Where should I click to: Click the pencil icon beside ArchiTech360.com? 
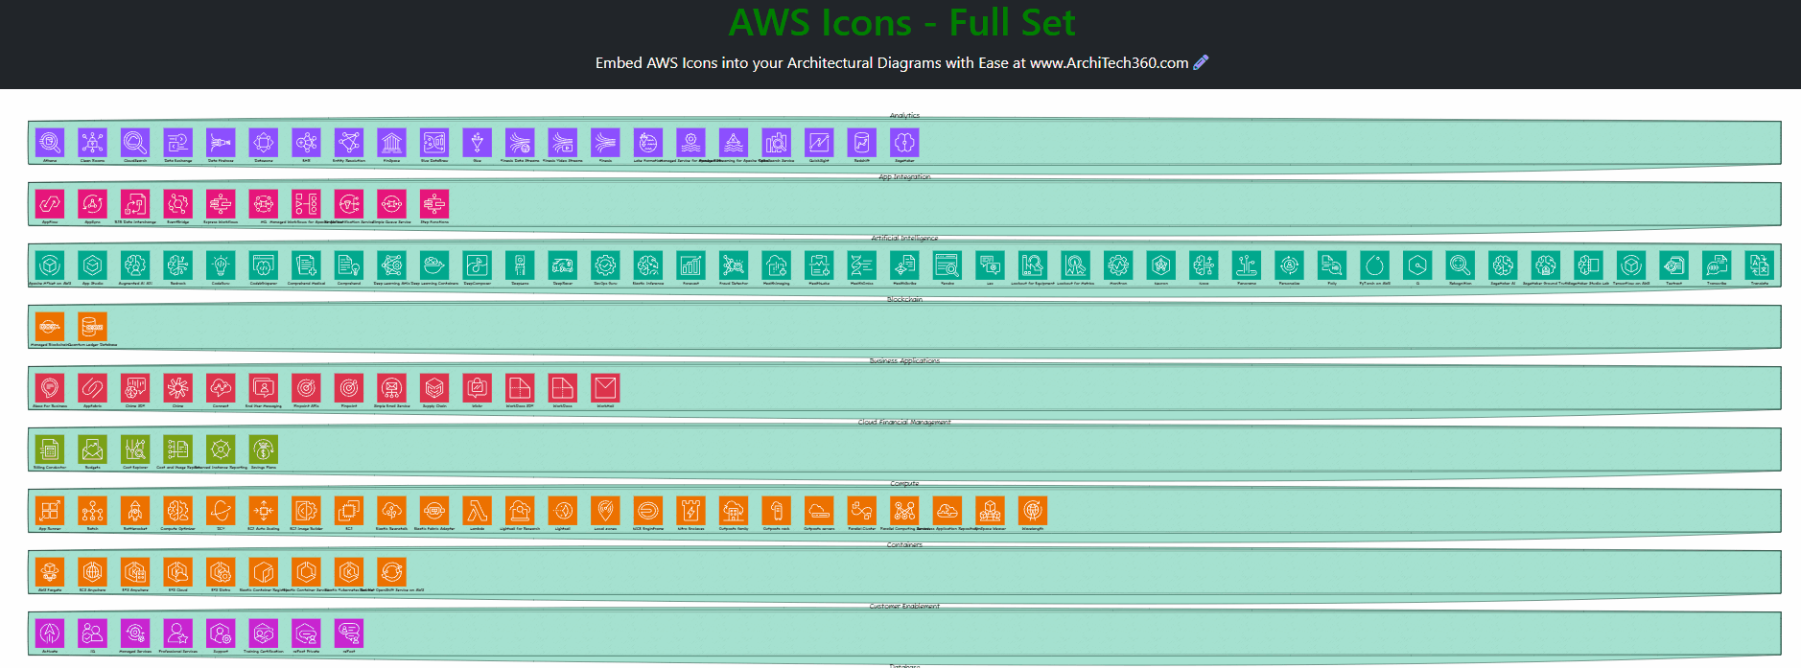[x=1201, y=62]
